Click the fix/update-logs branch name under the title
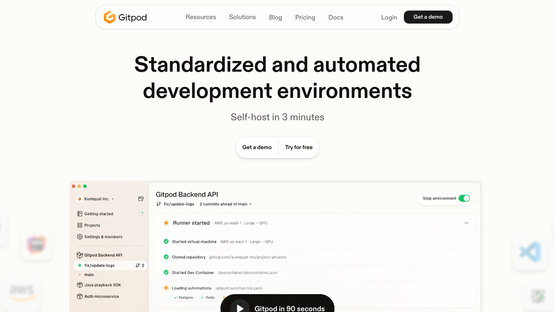555x312 pixels. point(179,204)
